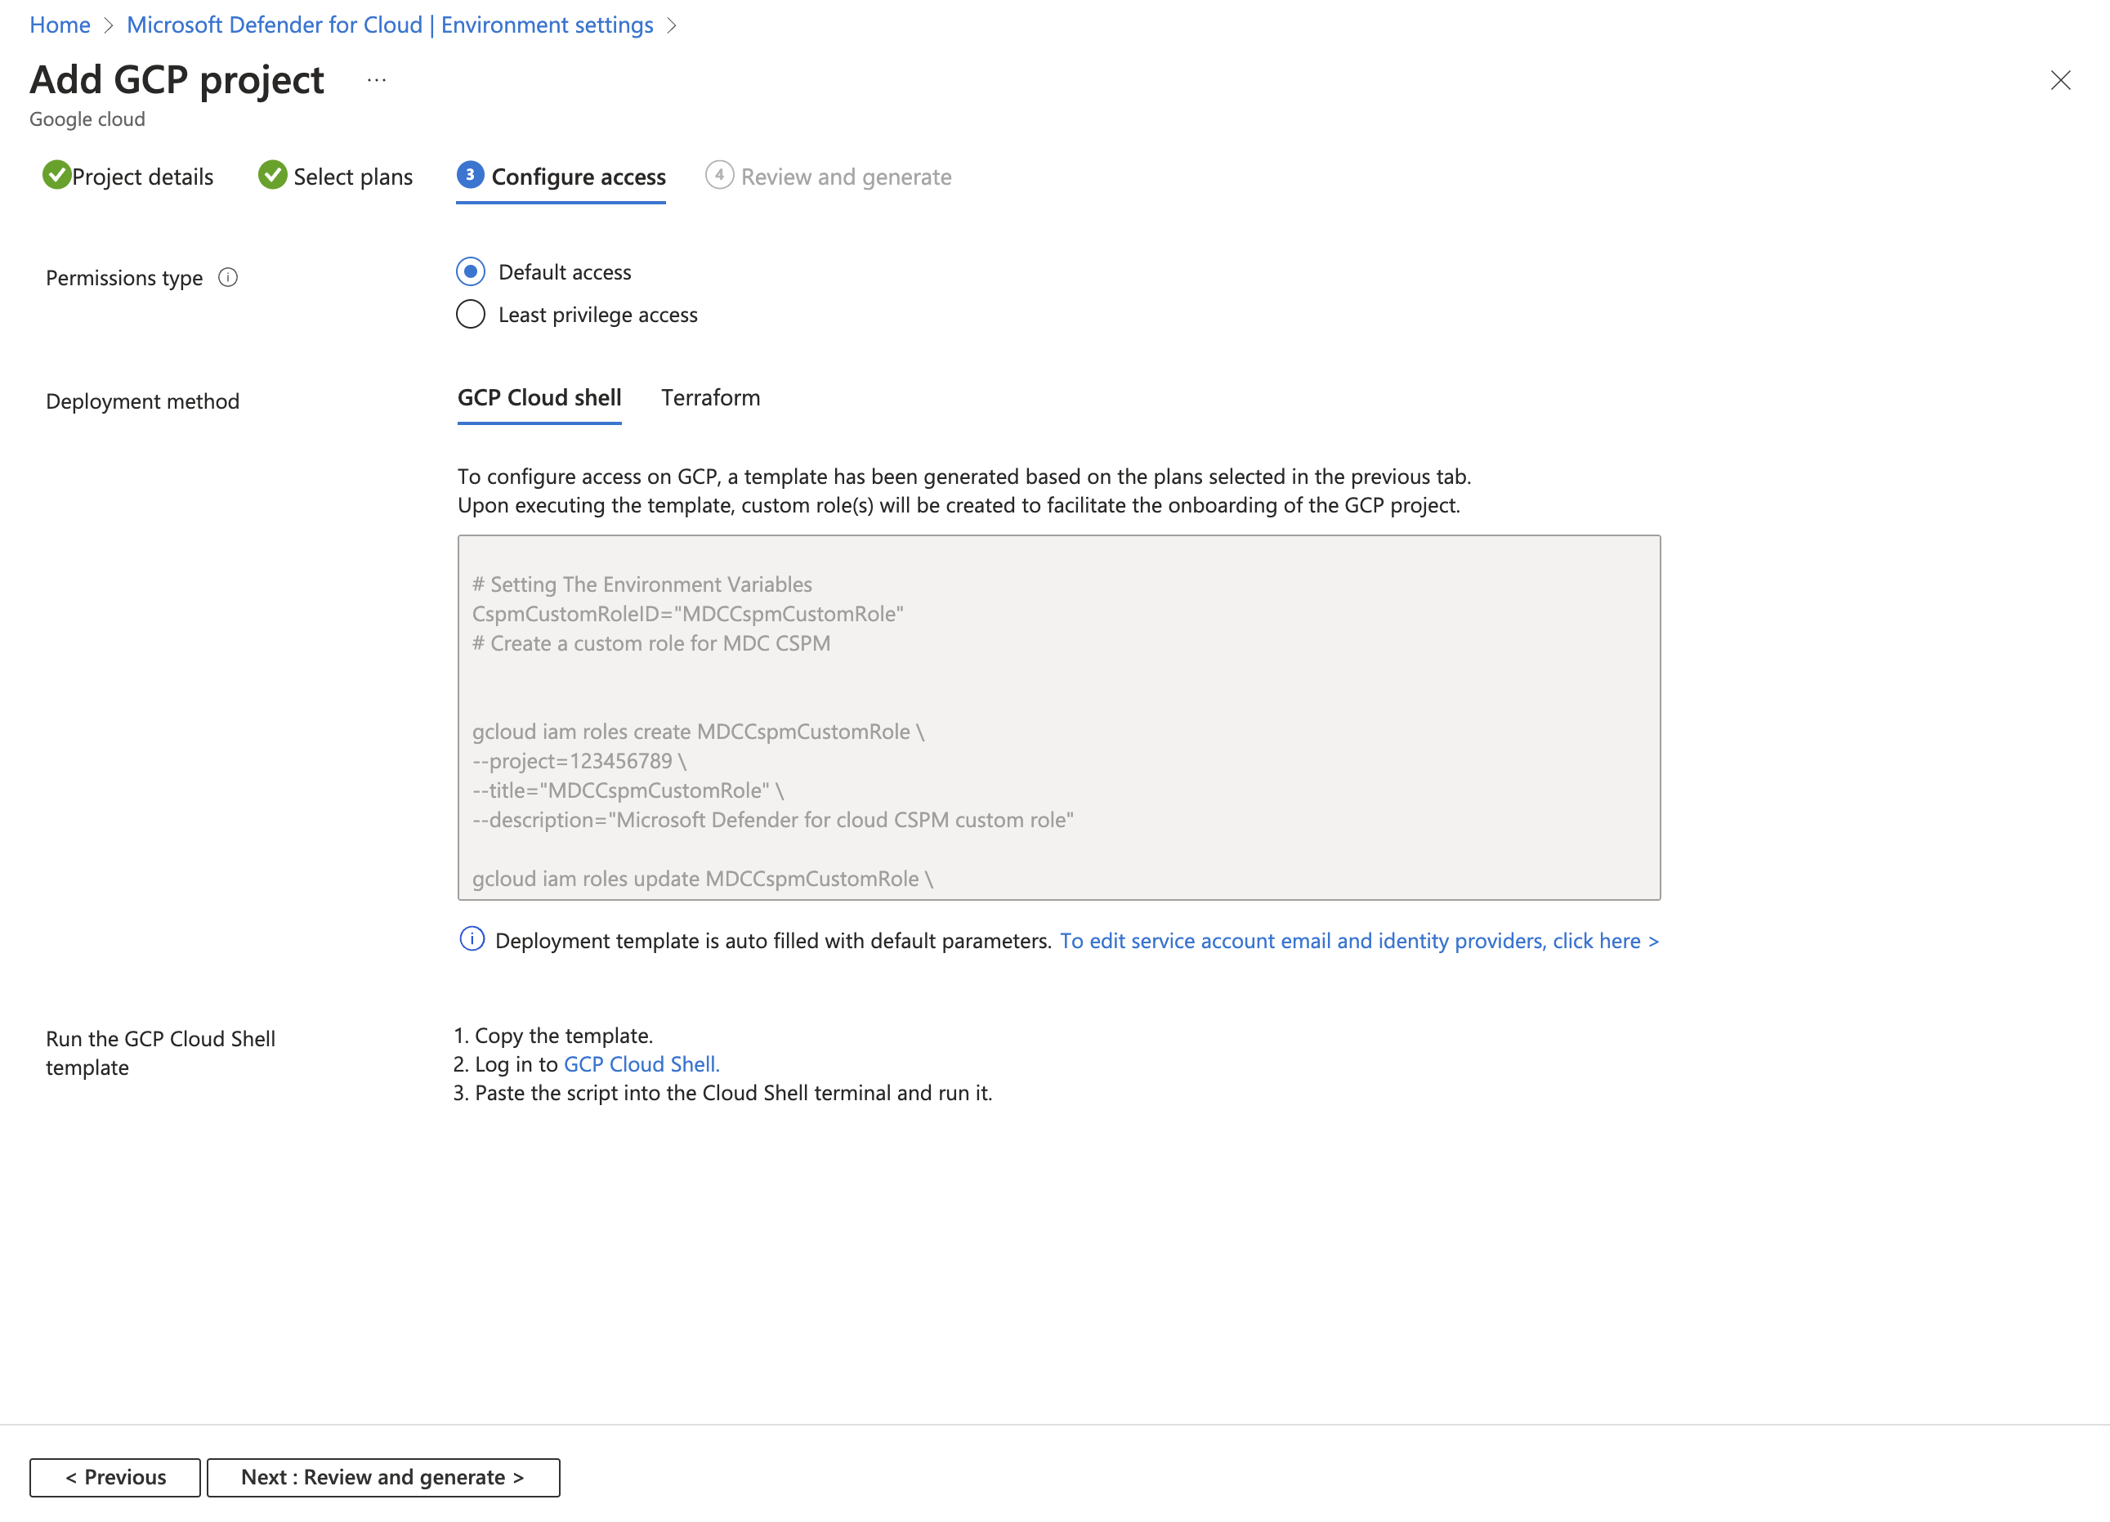Click the info icon next to deployment template
Viewport: 2110px width, 1522px height.
click(472, 938)
